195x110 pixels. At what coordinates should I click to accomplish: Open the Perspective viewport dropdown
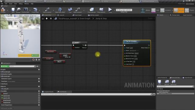coord(8,16)
